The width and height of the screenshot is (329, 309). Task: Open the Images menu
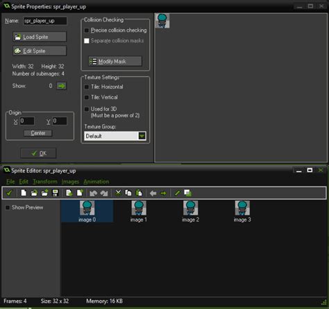pyautogui.click(x=70, y=182)
